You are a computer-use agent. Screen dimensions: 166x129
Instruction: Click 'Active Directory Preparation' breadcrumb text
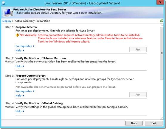32,21
